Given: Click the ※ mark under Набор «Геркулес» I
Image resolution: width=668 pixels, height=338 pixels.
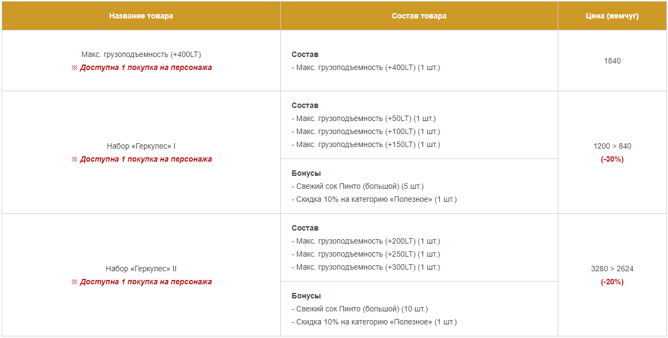Looking at the screenshot, I should (74, 160).
